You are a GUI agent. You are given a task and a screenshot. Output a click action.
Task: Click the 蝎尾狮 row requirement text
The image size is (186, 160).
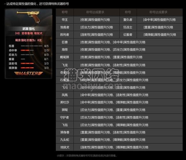(111, 57)
